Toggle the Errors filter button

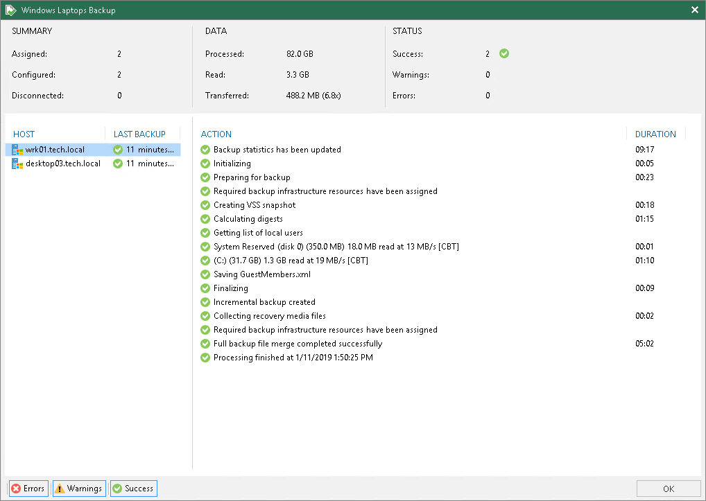(x=28, y=489)
